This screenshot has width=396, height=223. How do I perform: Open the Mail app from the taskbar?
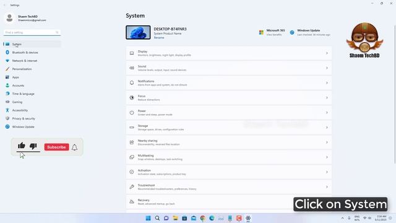(194, 218)
